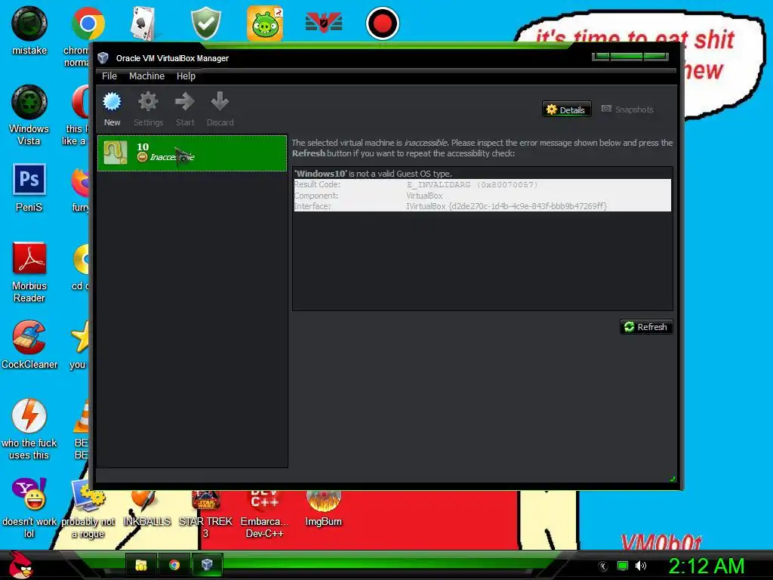Expand hidden tray icons arrow
This screenshot has width=773, height=580.
coord(603,566)
